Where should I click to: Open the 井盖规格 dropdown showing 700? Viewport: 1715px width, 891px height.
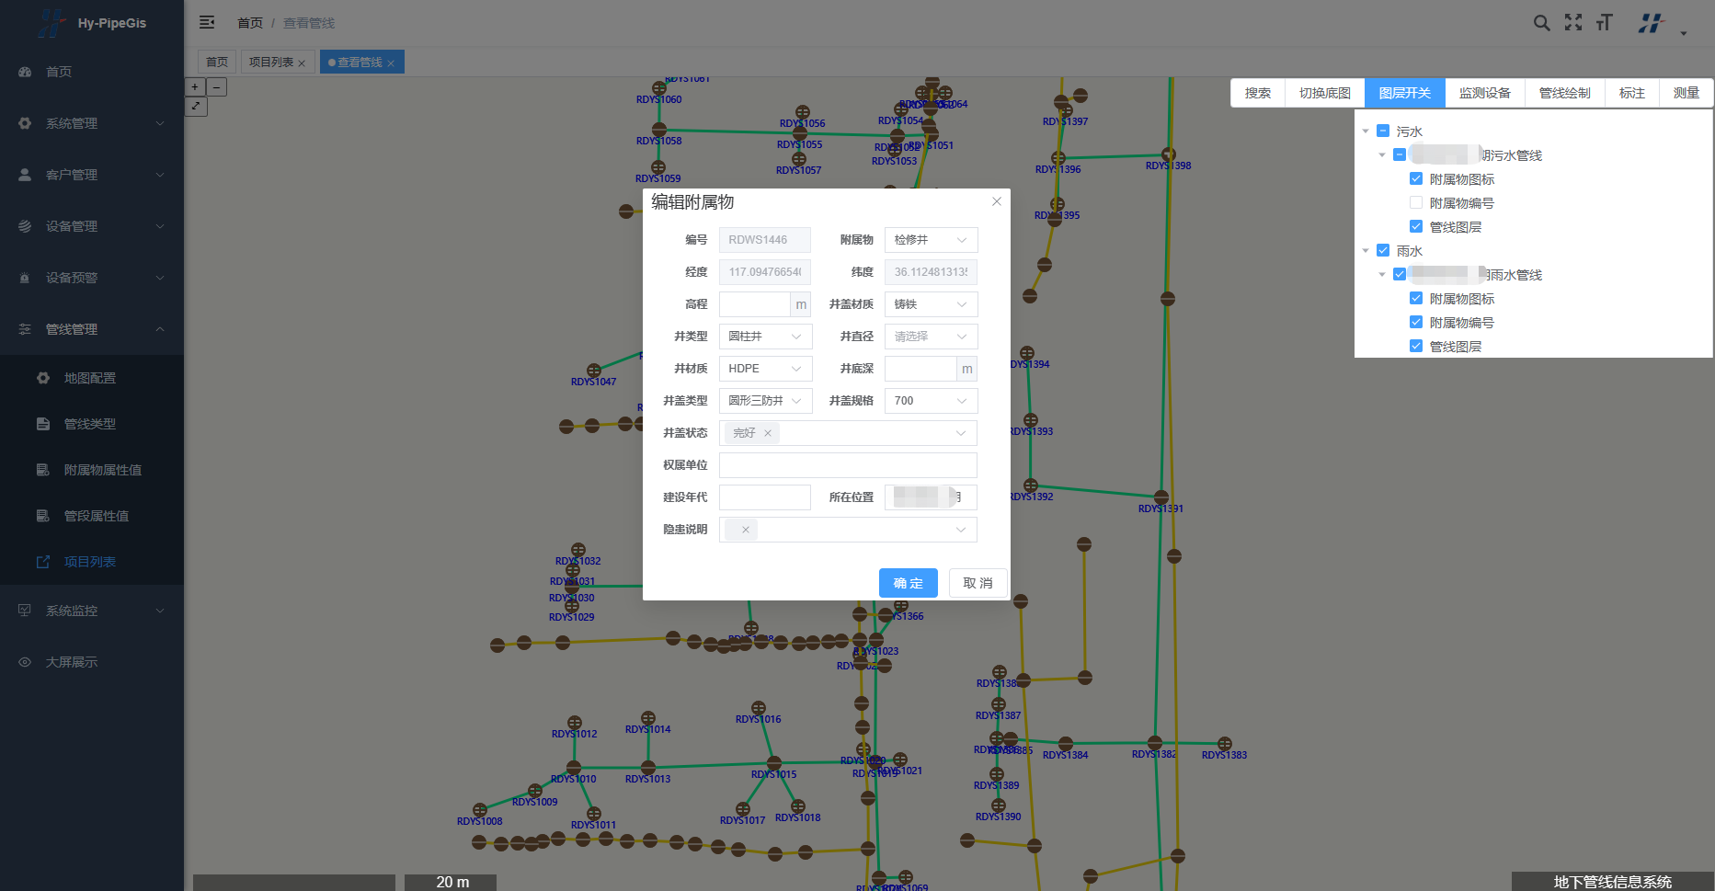point(930,401)
